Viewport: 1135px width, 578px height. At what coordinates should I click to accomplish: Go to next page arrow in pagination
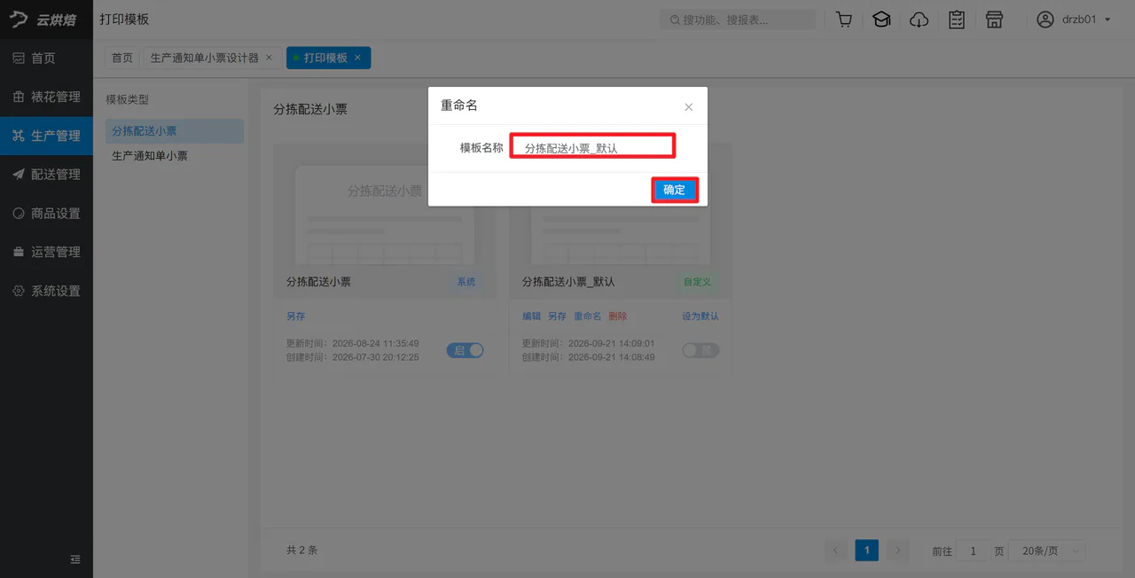(898, 551)
